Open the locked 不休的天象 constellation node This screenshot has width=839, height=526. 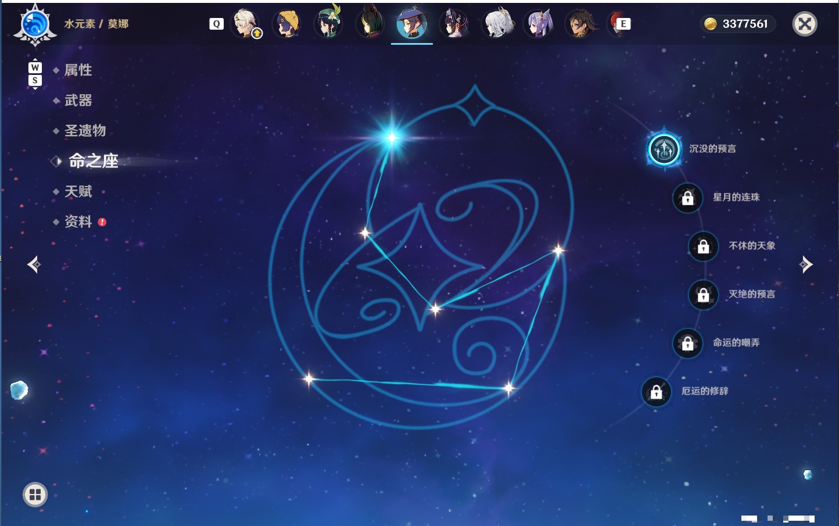pos(703,246)
